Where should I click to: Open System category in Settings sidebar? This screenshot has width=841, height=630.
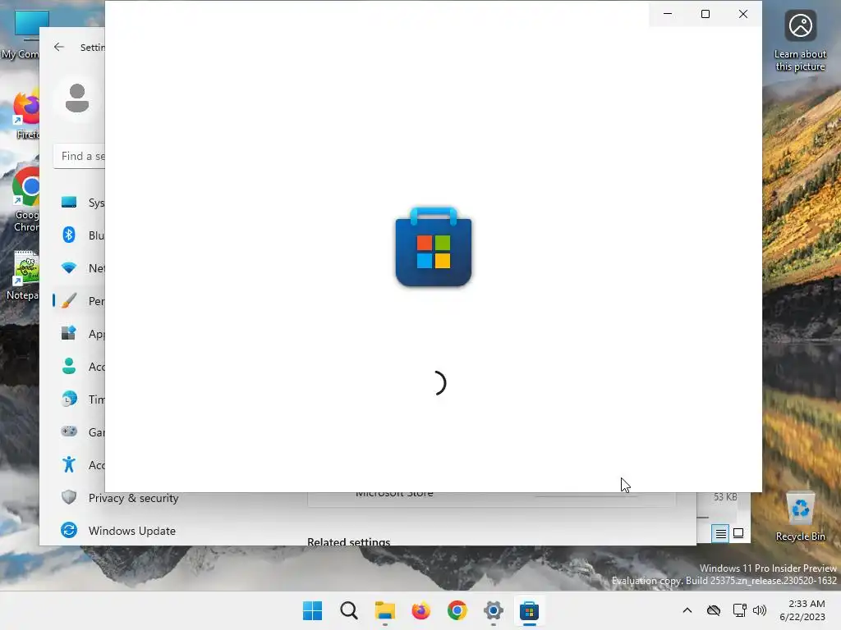(x=80, y=203)
